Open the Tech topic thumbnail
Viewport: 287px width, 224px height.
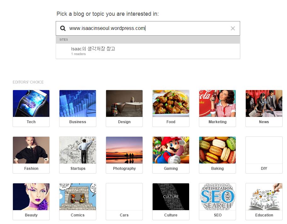click(31, 104)
